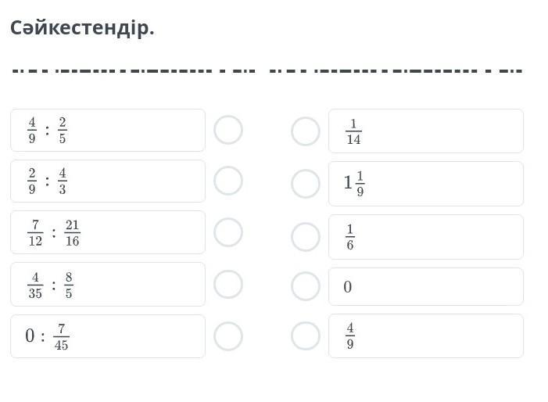Select the circle next to 2/9 : 4/3
Viewport: 548px width, 402px height.
click(x=228, y=181)
